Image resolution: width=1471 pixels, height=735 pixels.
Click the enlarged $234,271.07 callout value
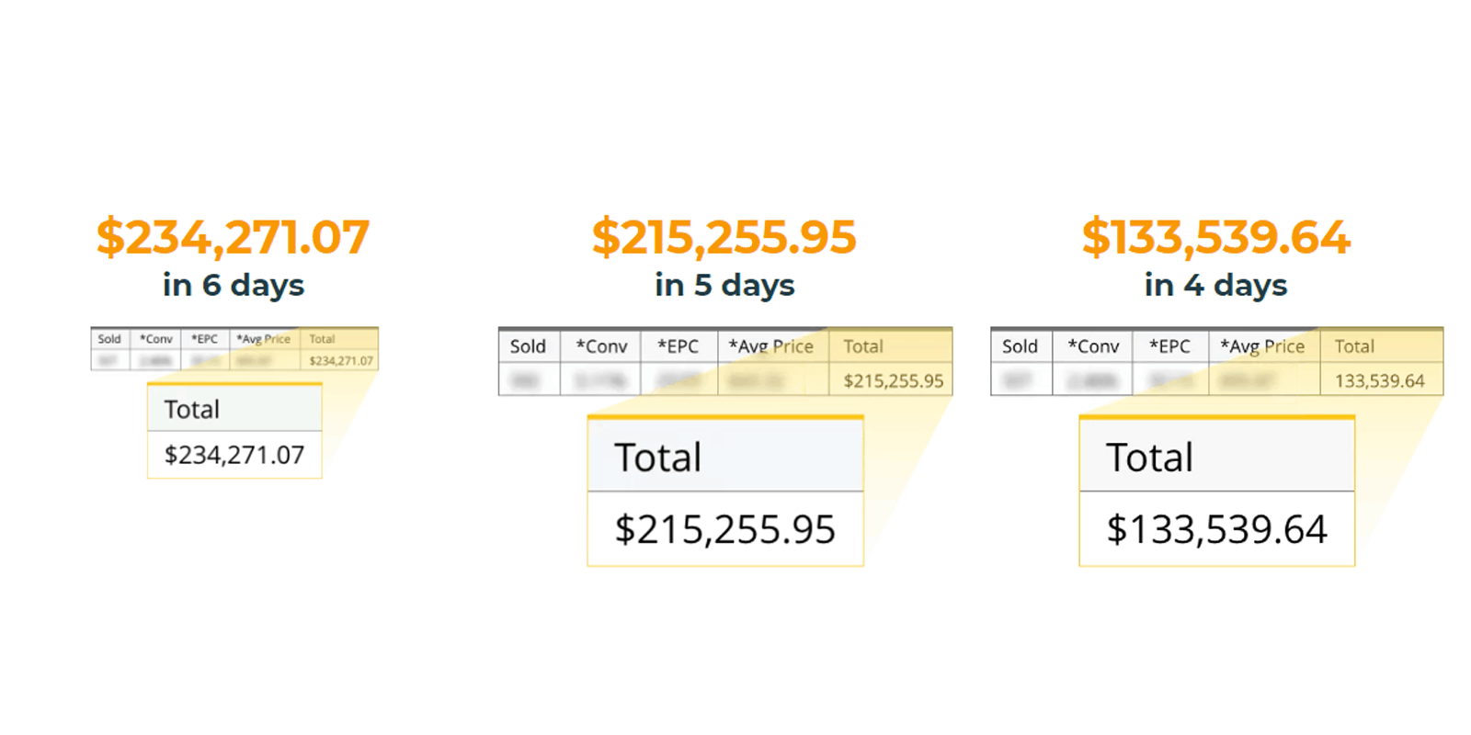tap(234, 455)
